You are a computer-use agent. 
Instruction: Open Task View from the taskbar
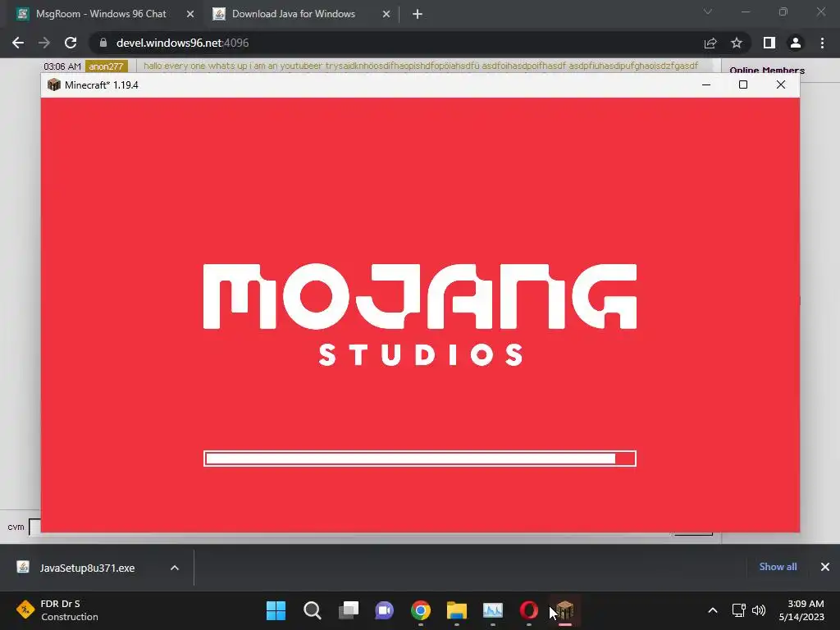tap(349, 610)
